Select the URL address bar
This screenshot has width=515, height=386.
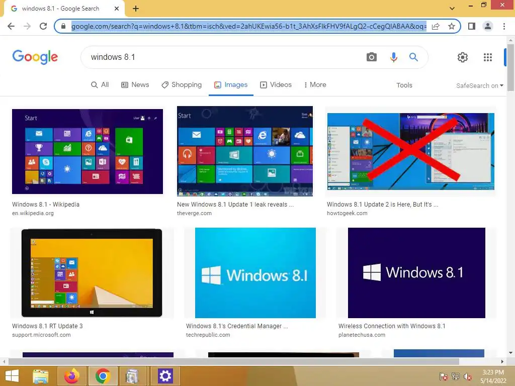(x=248, y=26)
